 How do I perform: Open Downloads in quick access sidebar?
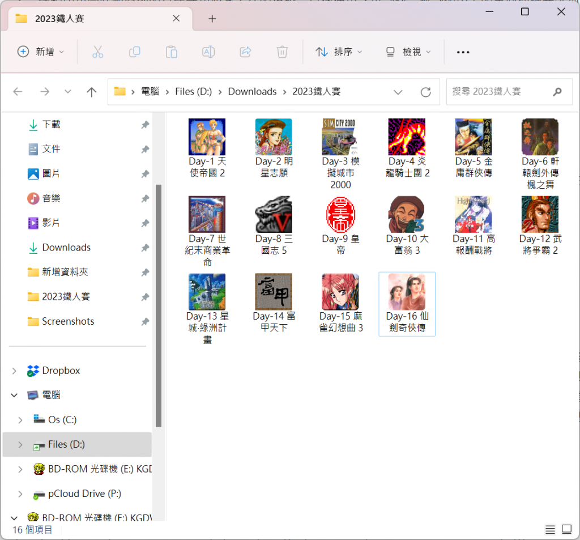66,247
